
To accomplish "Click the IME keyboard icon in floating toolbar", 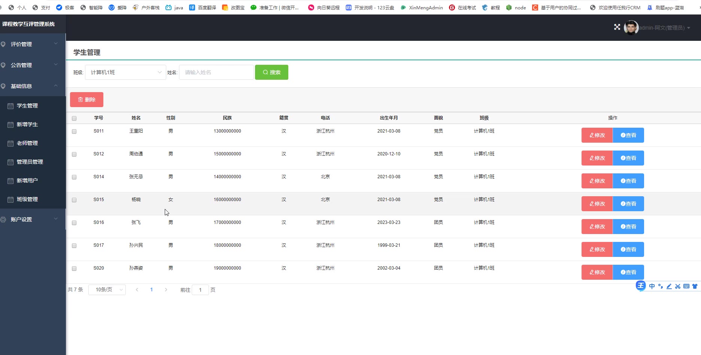I will pyautogui.click(x=686, y=286).
